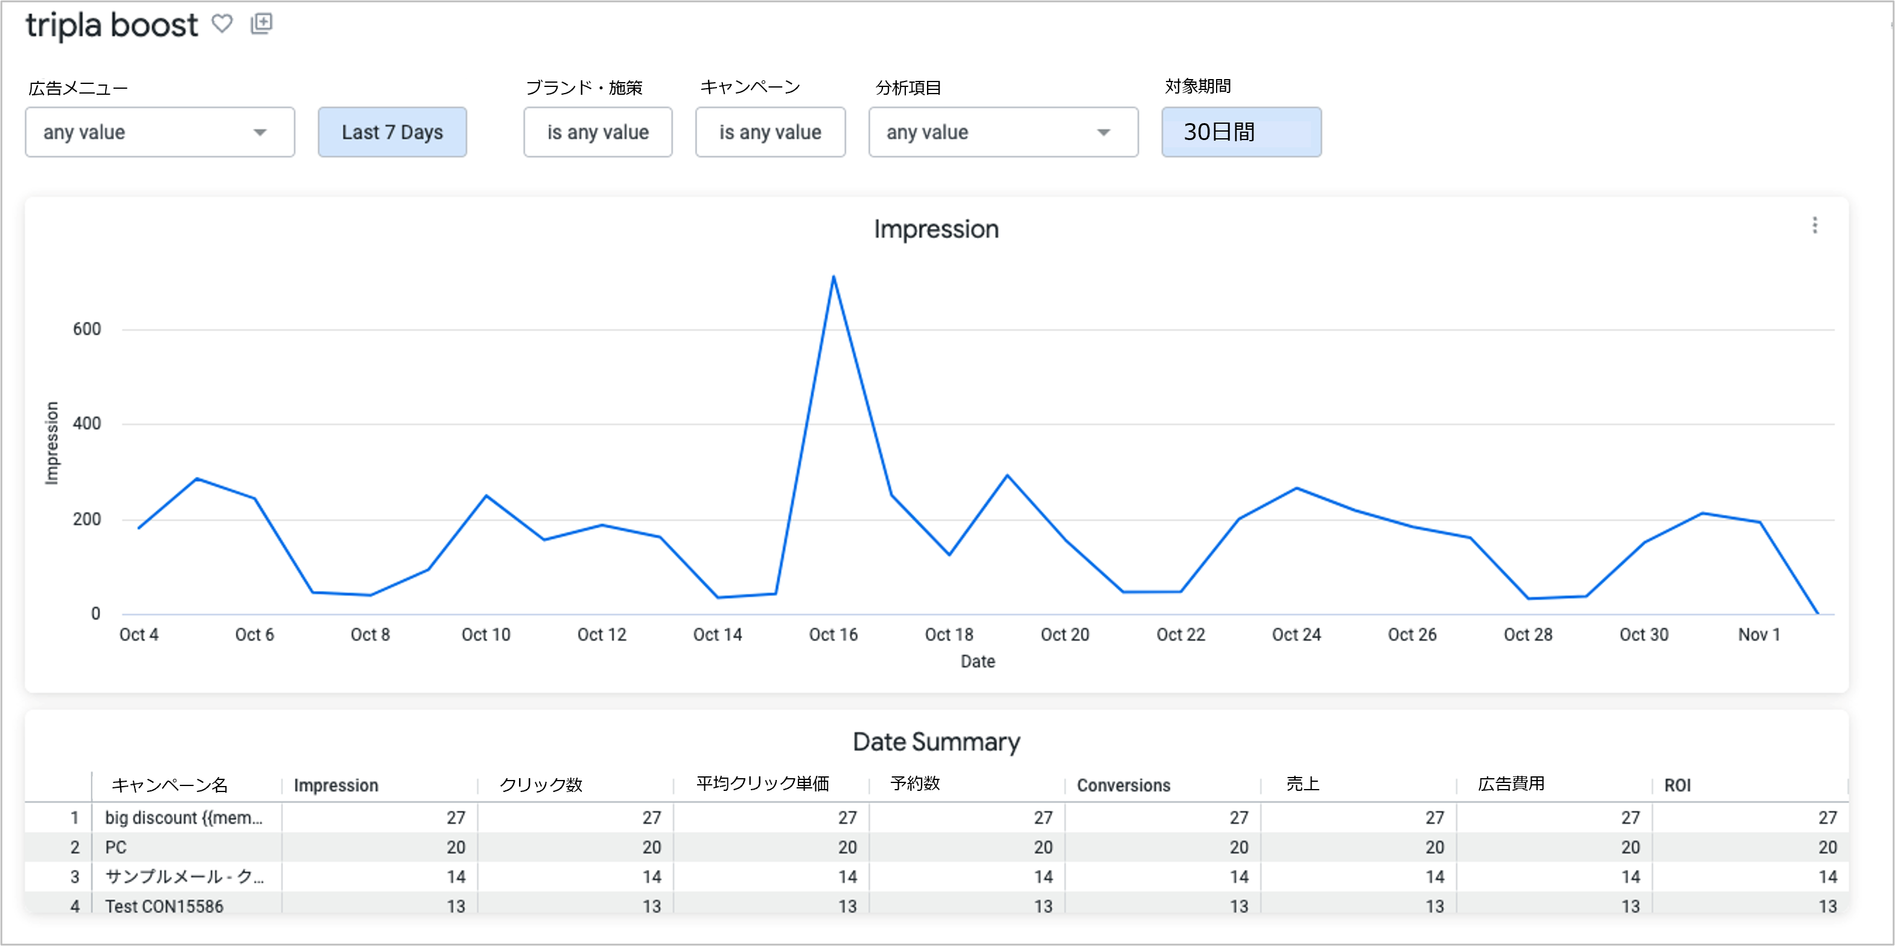Click Test CON15586 campaign cell
This screenshot has width=1895, height=946.
coord(164,906)
